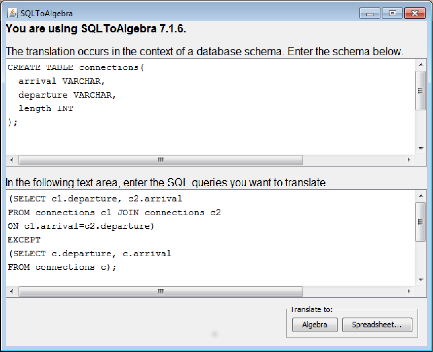The height and width of the screenshot is (352, 433).
Task: Maximize the SQLToAlgebra window
Action: (x=392, y=13)
